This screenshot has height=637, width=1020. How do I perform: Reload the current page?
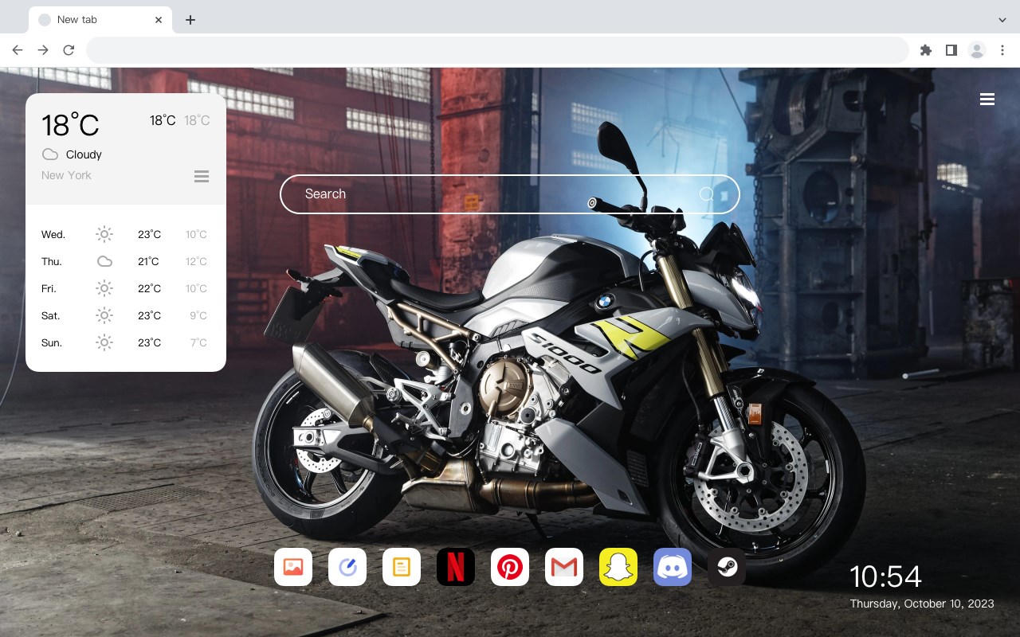tap(69, 50)
